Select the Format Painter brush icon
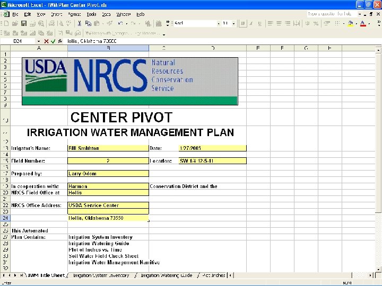Image resolution: width=382 pixels, height=286 pixels. (x=110, y=23)
